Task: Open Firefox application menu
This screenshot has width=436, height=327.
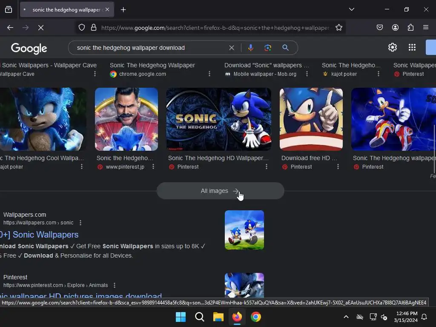Action: click(x=426, y=28)
